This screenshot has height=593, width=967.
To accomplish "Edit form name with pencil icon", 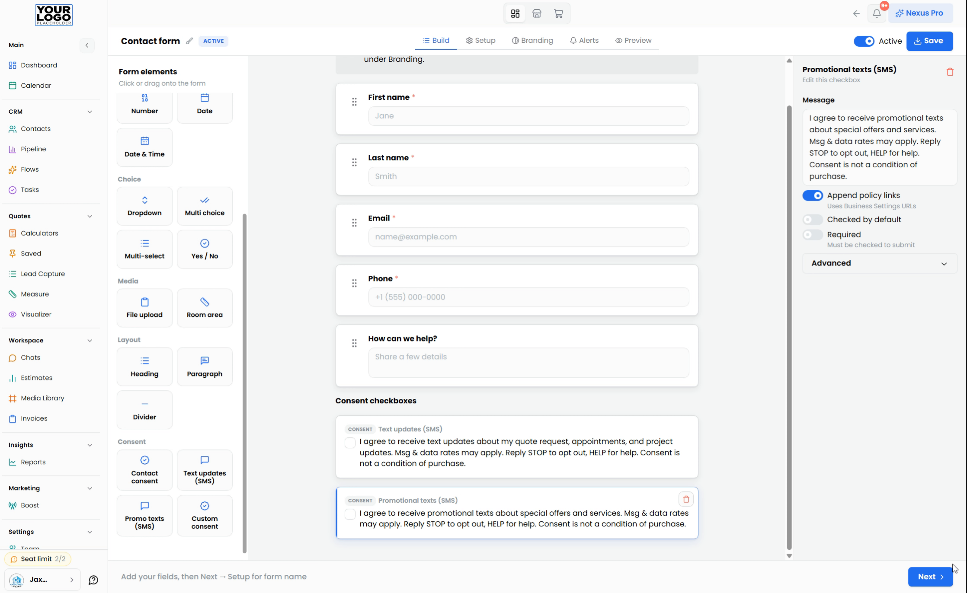I will click(189, 41).
